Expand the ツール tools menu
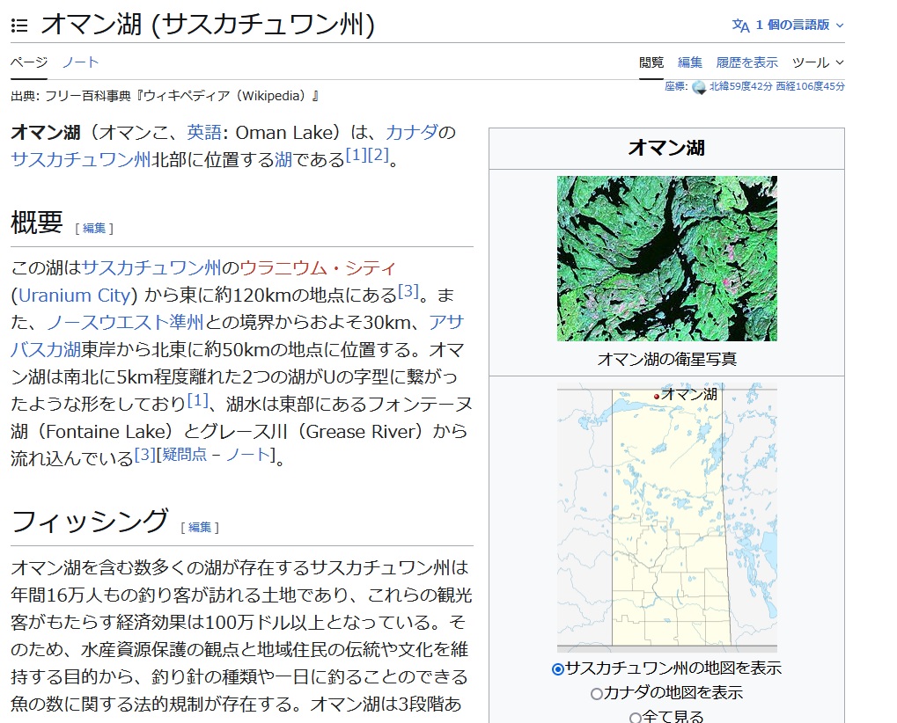Image resolution: width=897 pixels, height=723 pixels. tap(818, 62)
